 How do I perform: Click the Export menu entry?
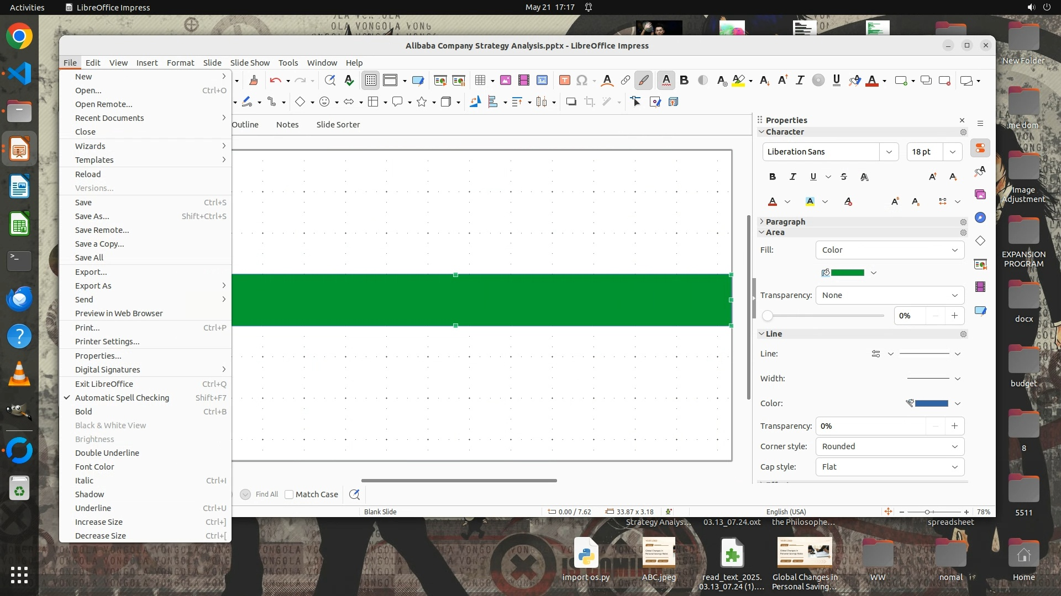[x=91, y=272]
